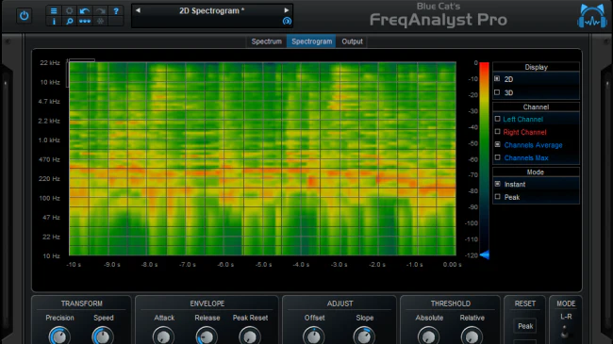Screen dimensions: 613x344
Task: Click the Peak reset button
Action: tap(525, 326)
